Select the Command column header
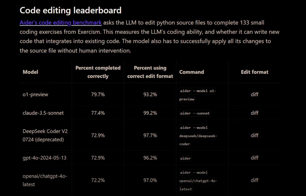The width and height of the screenshot is (306, 196). (192, 72)
